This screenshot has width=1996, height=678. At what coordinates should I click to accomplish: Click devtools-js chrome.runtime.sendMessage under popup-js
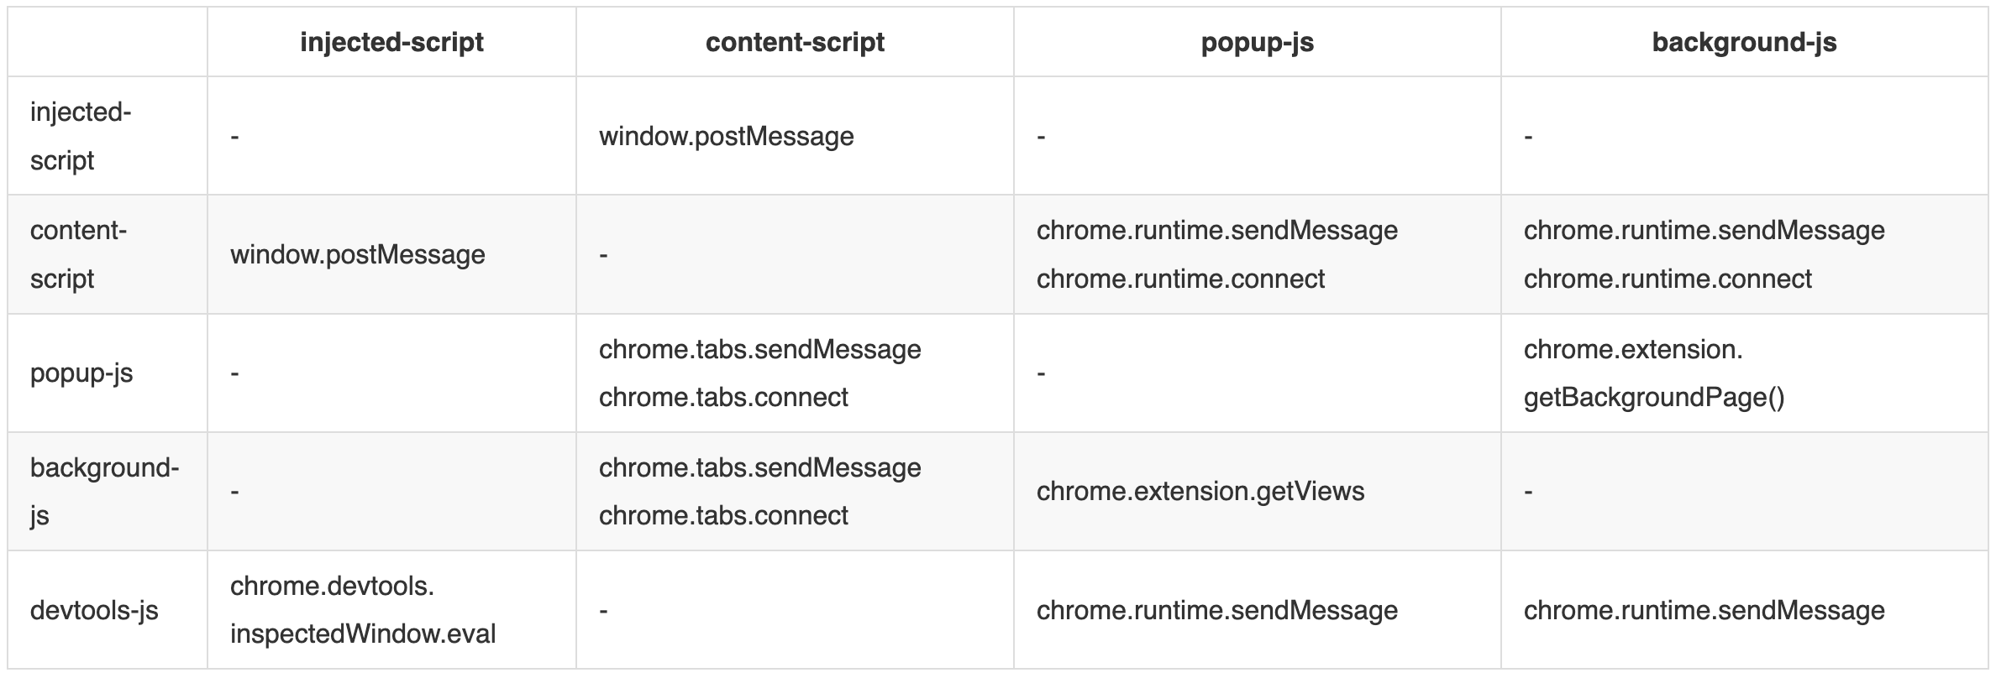[1217, 610]
